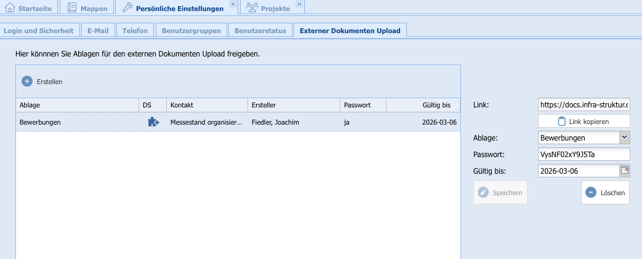The height and width of the screenshot is (259, 642).
Task: Close the Persönliche Einstellungen tab
Action: tap(233, 4)
